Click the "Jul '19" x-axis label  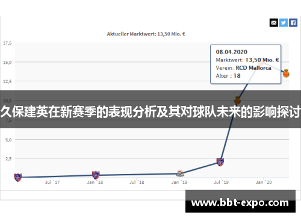click(221, 182)
